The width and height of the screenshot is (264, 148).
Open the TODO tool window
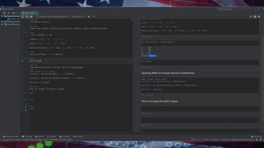coord(78,136)
